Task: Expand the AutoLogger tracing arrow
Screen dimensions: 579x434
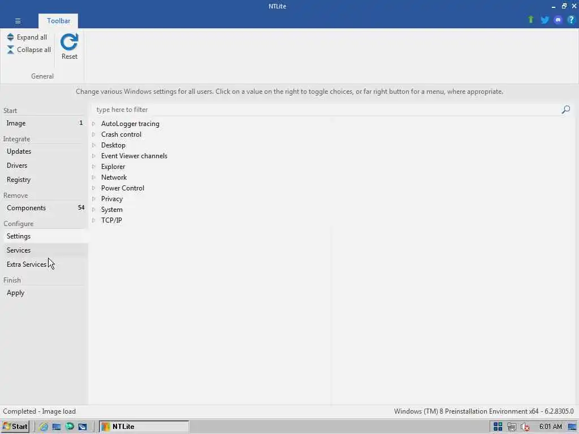Action: click(x=94, y=124)
